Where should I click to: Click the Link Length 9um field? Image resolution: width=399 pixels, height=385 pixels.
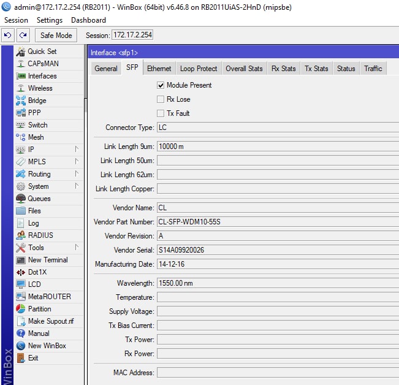278,147
